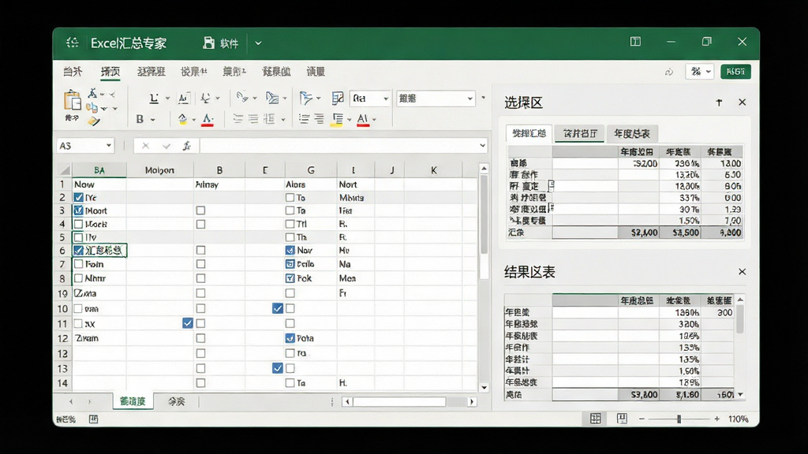The width and height of the screenshot is (808, 454).
Task: Click the sheet horizontal scrollbar left arrow
Action: (347, 401)
